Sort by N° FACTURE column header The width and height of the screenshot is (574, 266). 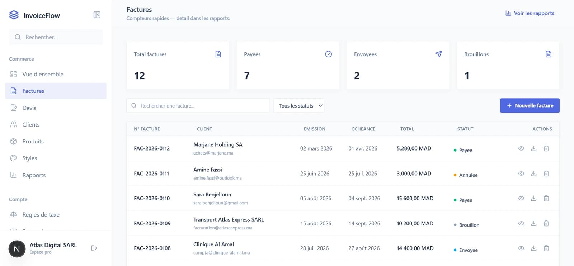click(x=147, y=129)
